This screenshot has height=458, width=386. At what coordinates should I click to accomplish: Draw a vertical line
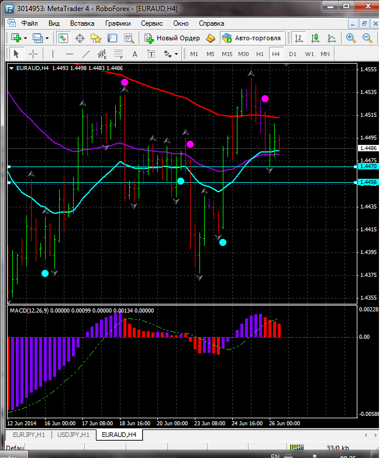(53, 54)
